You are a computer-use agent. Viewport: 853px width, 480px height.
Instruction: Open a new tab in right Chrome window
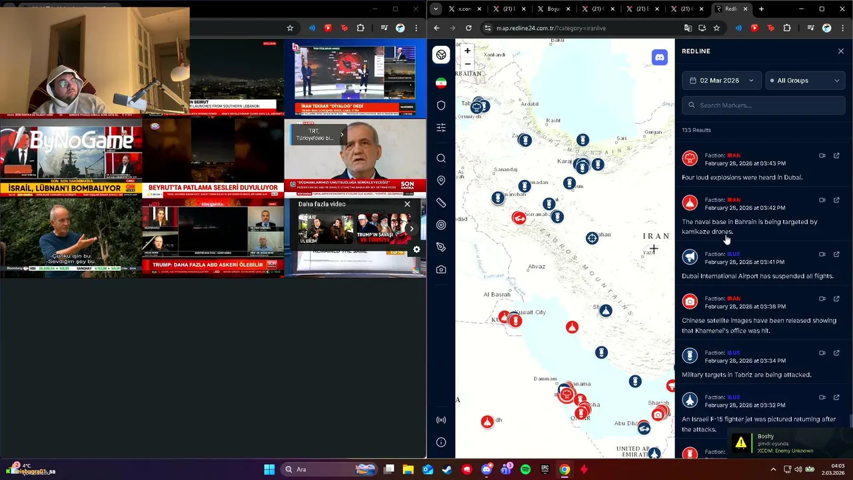pyautogui.click(x=761, y=9)
